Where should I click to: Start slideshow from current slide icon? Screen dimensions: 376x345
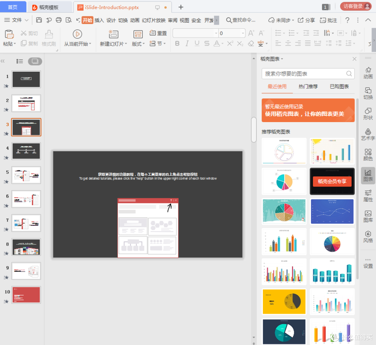coord(77,34)
